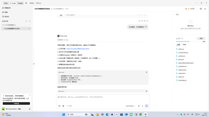Open the 技能 skills item
This screenshot has height=117, width=209.
[5, 12]
